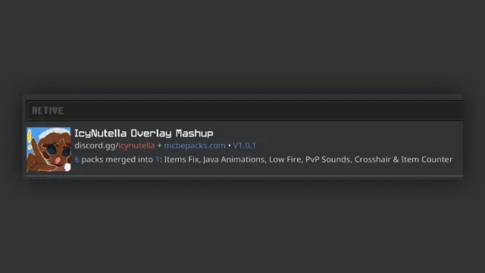Viewport: 485px width, 273px height.
Task: Click the IcyNutella pack character thumbnail
Action: pyautogui.click(x=48, y=149)
